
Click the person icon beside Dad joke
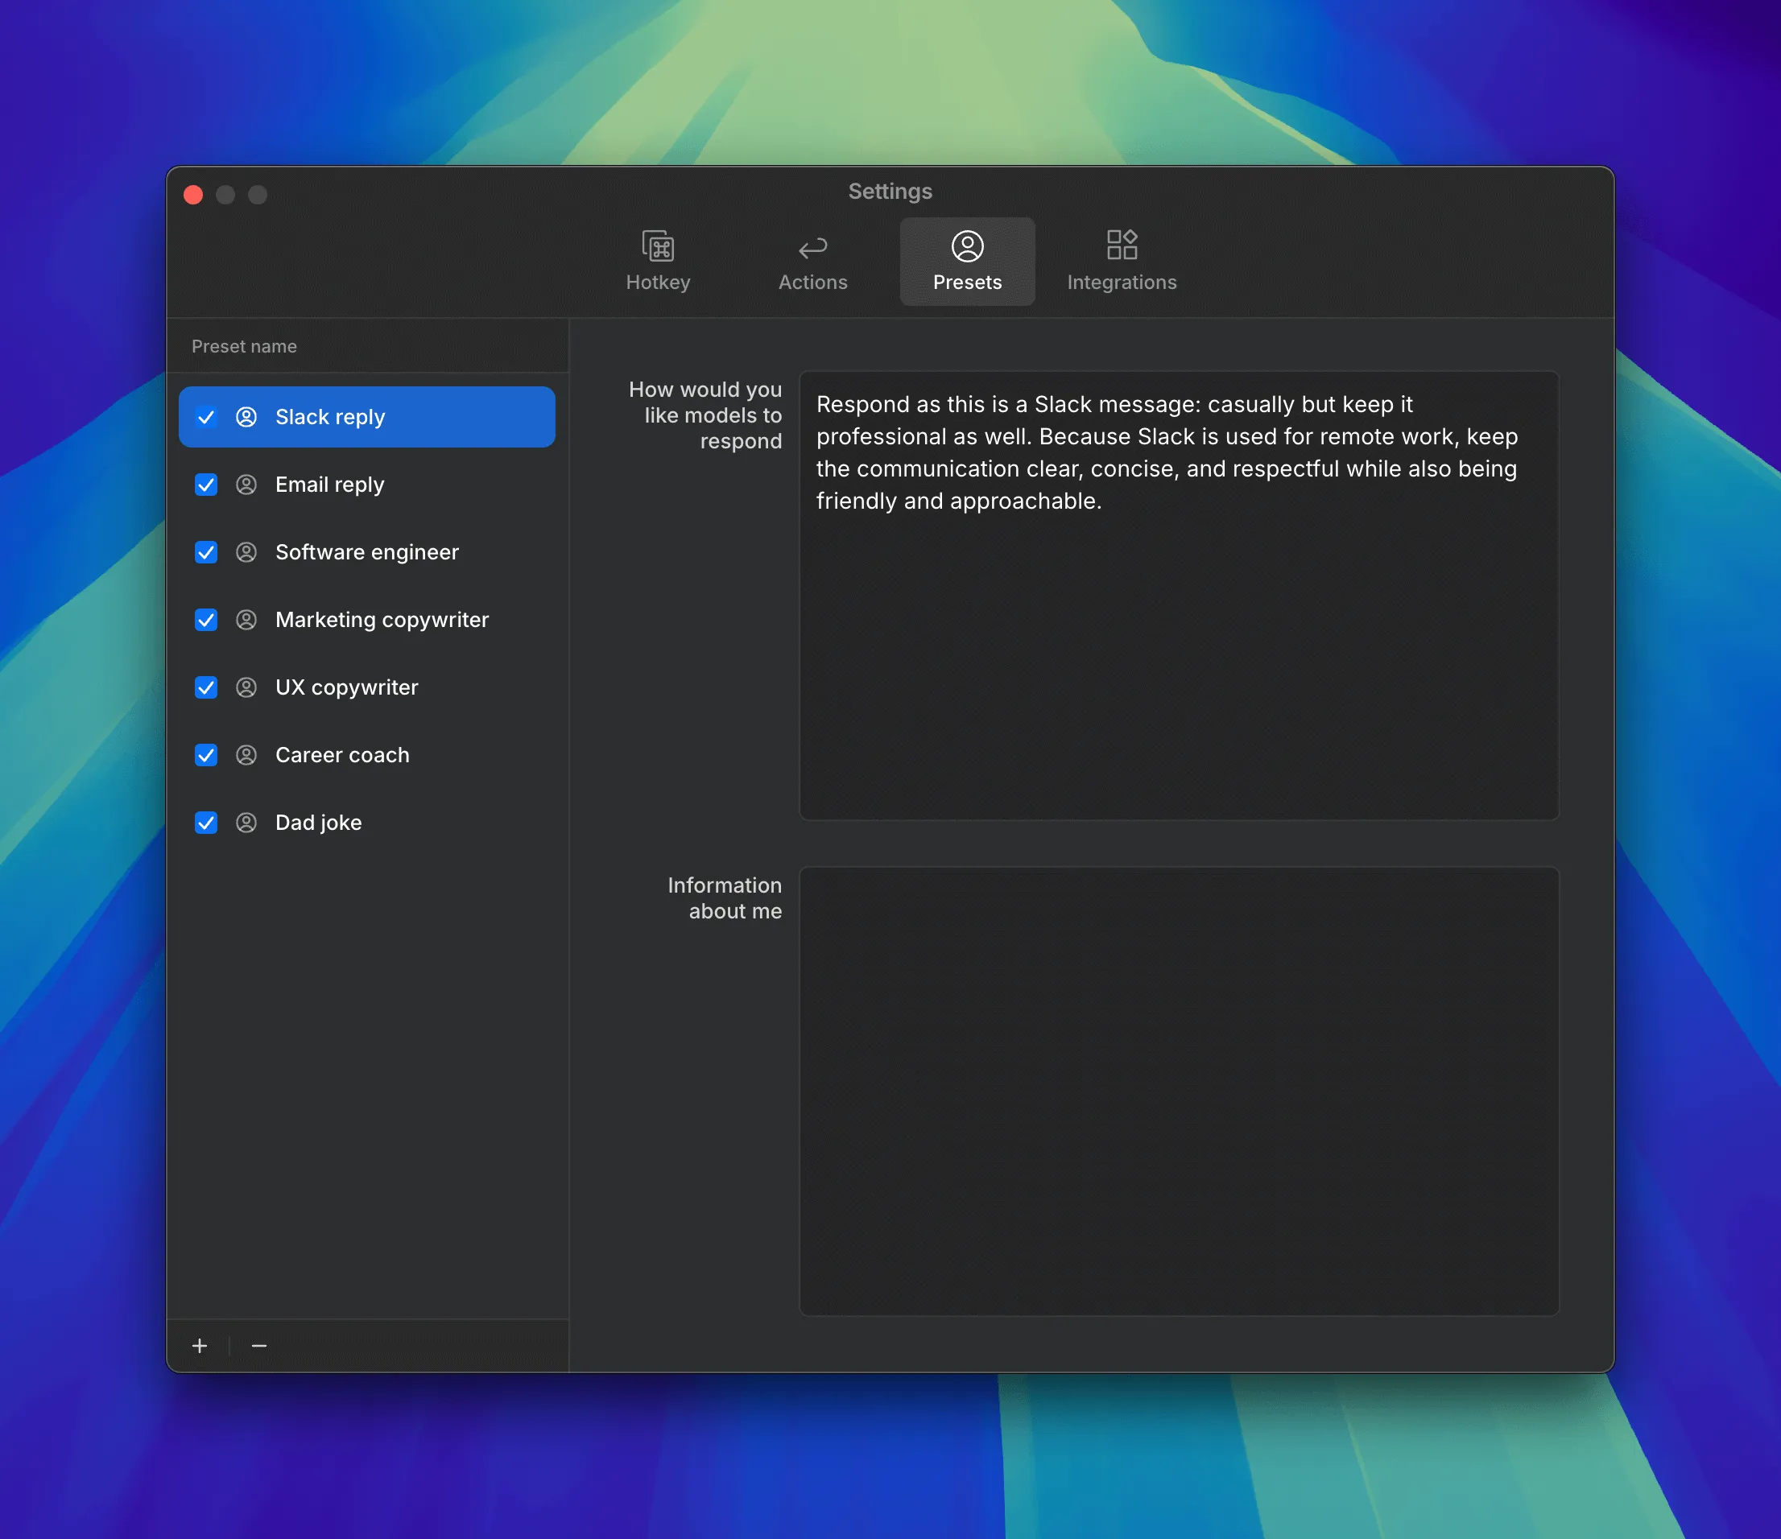[x=246, y=823]
